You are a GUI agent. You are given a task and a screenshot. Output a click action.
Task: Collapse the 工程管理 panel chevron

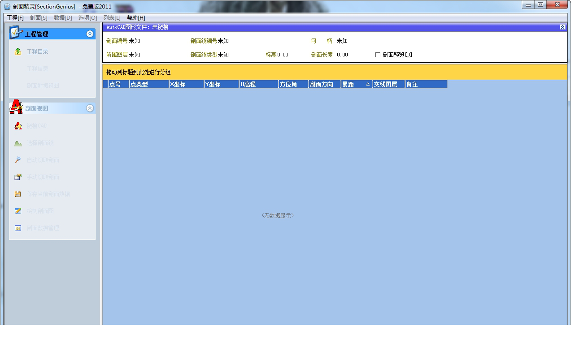click(x=90, y=34)
